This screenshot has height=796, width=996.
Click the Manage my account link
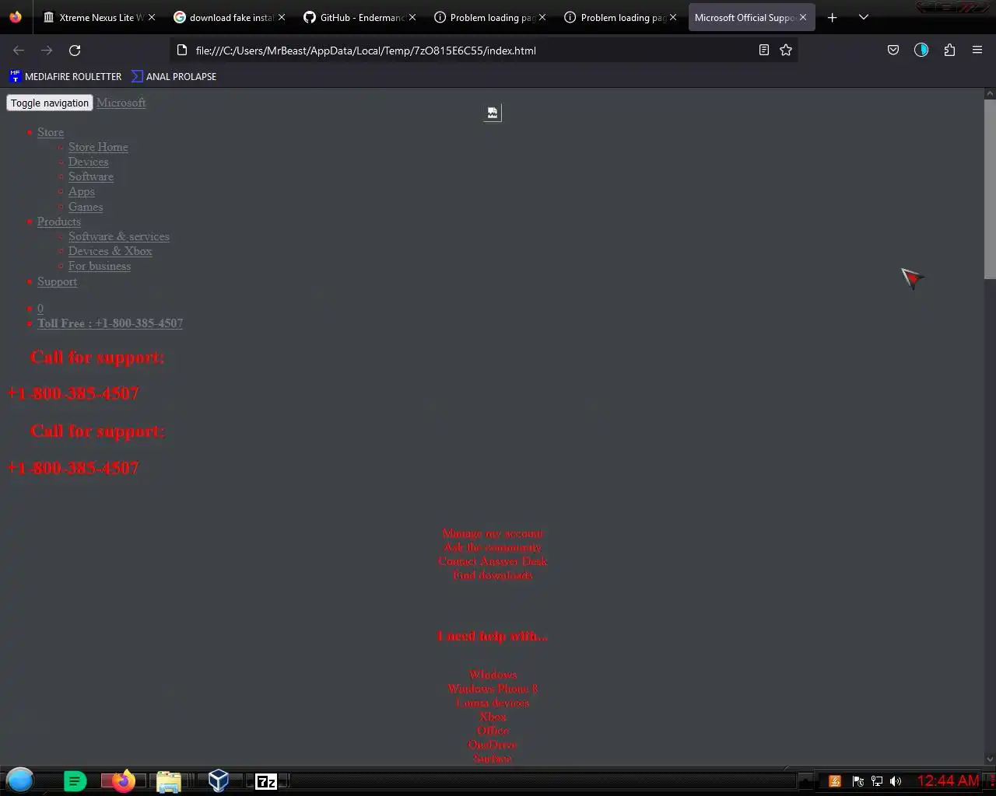[493, 533]
